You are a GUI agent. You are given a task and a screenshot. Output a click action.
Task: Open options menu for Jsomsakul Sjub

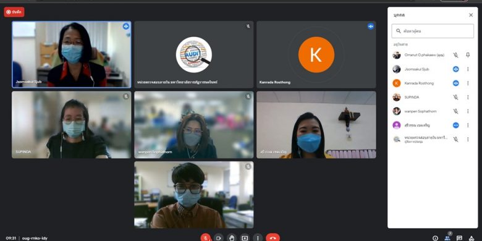tap(468, 69)
